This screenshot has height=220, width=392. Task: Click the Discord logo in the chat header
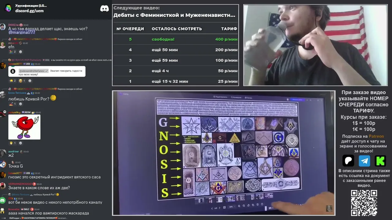tap(104, 9)
